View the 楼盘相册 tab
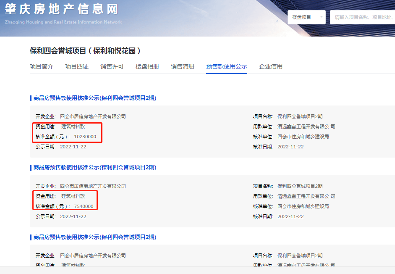 (147, 66)
